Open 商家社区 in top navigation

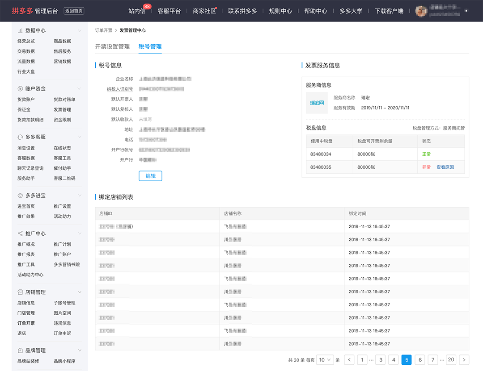pos(204,11)
